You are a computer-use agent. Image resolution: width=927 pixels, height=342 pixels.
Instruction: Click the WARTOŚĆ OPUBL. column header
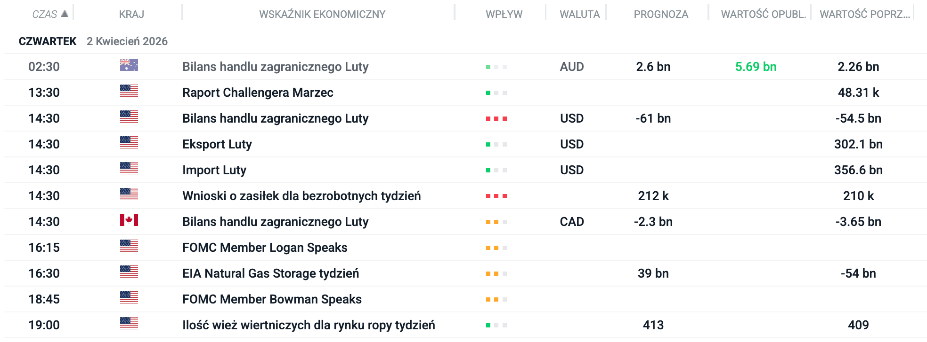click(x=763, y=15)
